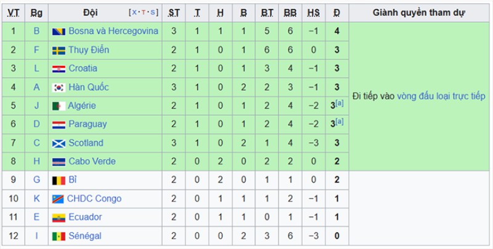
Task: Click footnote [a] next to Algérie points
Action: [340, 103]
